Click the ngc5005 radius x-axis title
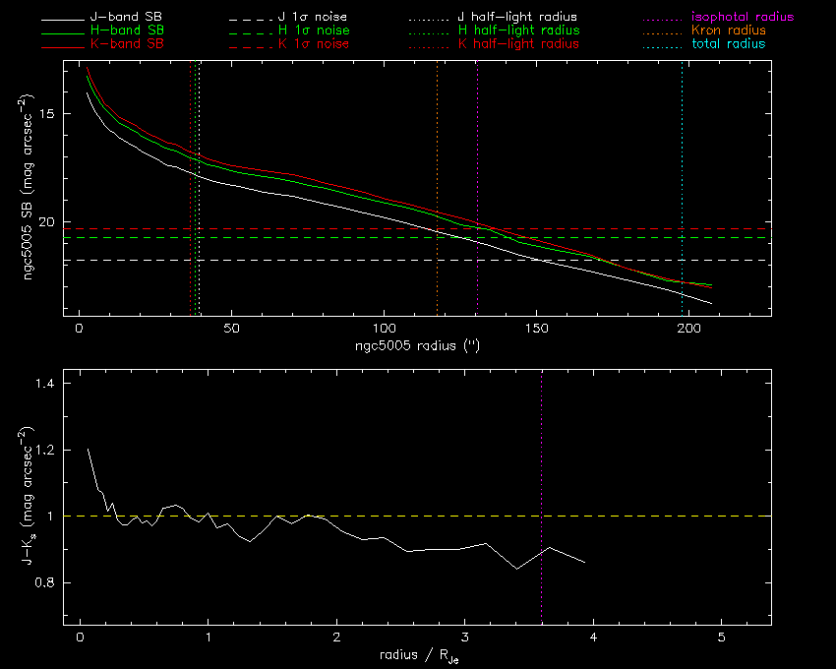This screenshot has height=669, width=836. (420, 345)
